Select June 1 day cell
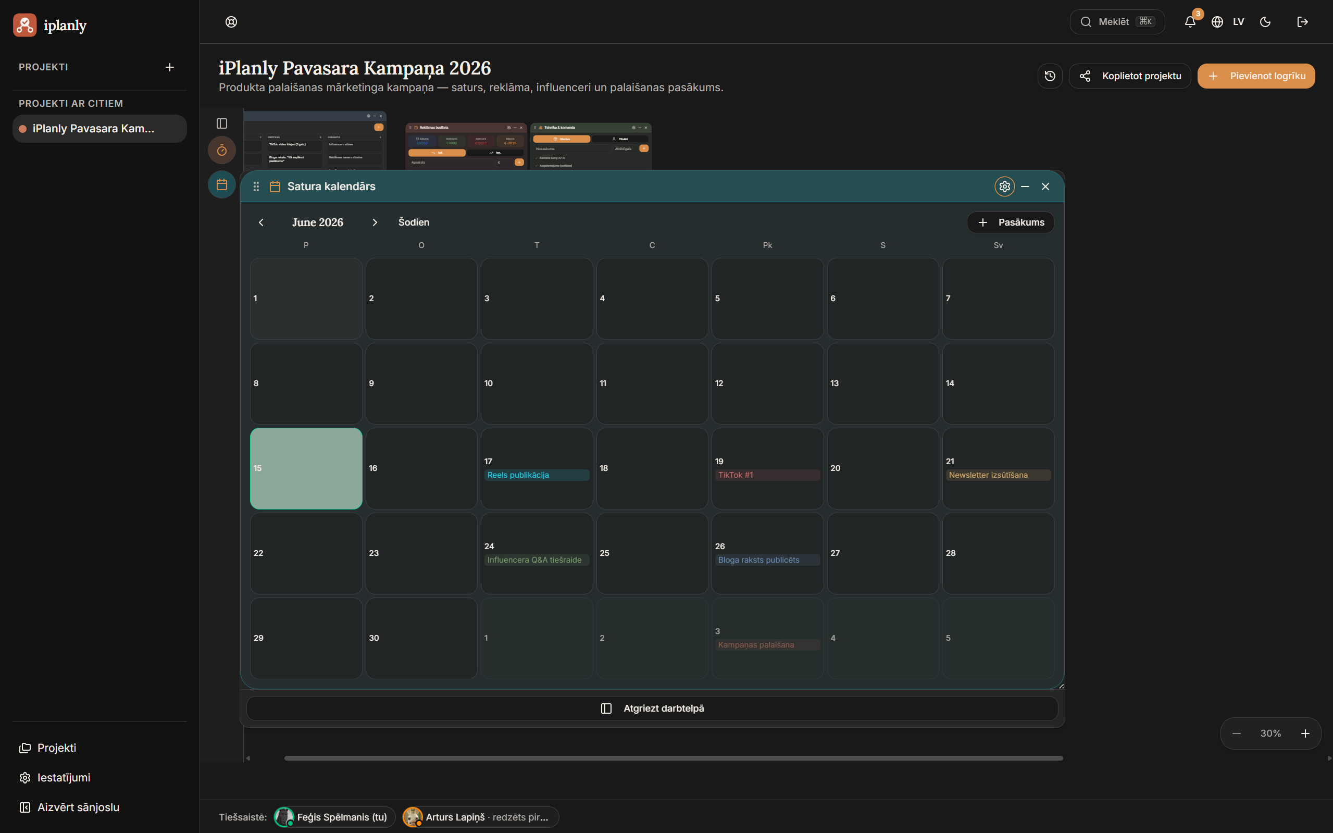This screenshot has width=1333, height=833. (x=306, y=299)
